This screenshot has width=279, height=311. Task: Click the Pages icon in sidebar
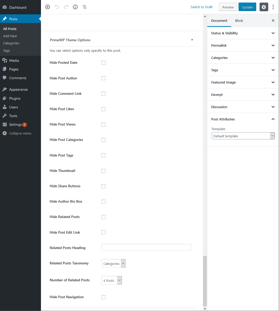5,69
